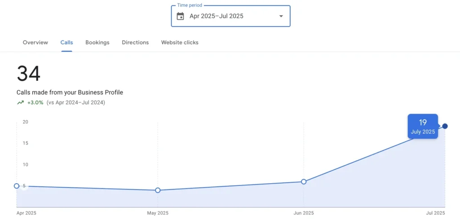The height and width of the screenshot is (220, 460).
Task: Select the Calls tab
Action: coord(66,42)
